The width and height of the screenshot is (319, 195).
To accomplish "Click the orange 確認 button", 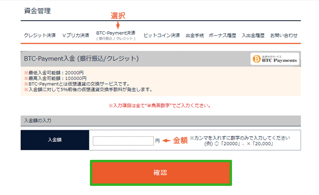I will (x=161, y=173).
